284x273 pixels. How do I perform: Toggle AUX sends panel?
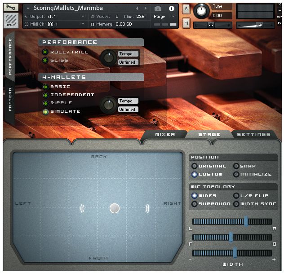279,17
